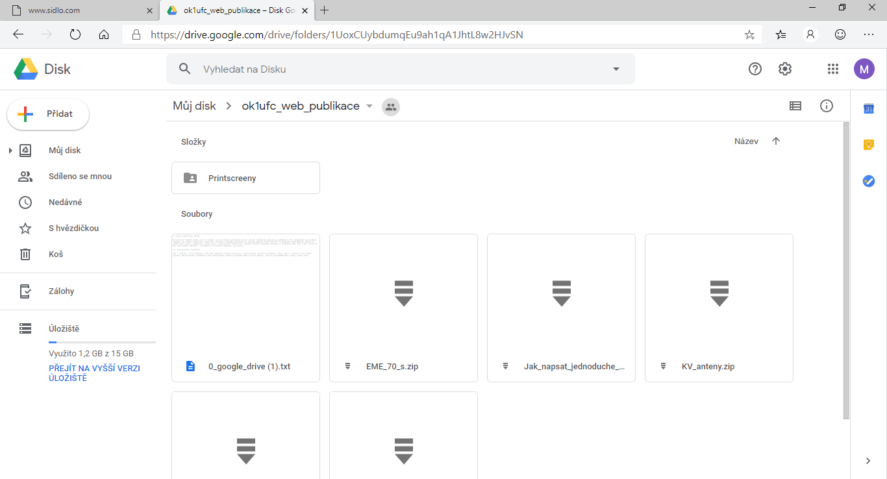Switch to list layout view

pyautogui.click(x=795, y=106)
